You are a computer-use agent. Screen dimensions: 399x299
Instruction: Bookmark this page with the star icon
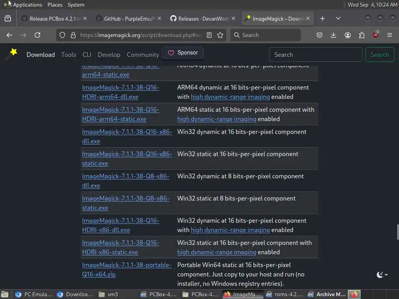221,35
